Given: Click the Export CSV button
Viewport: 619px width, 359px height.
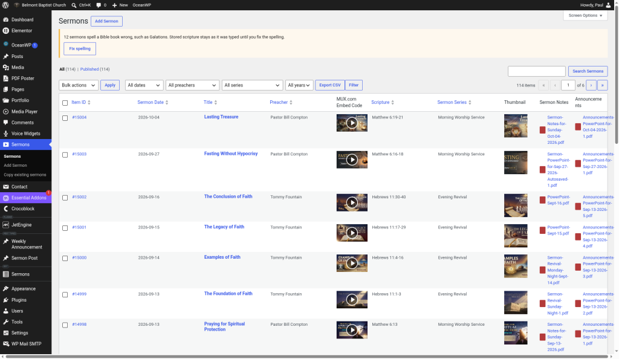Looking at the screenshot, I should click(329, 85).
